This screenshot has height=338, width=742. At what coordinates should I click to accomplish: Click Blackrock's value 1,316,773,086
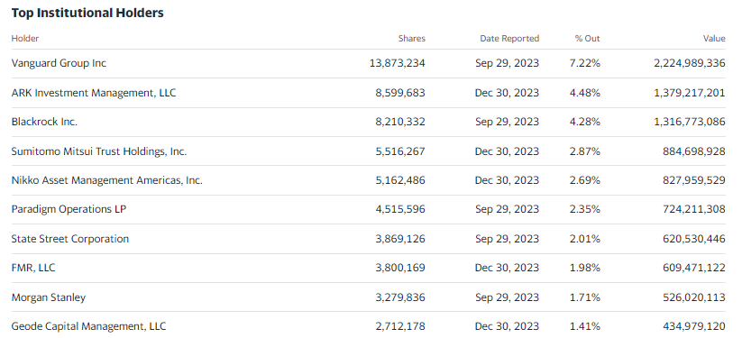pos(690,122)
